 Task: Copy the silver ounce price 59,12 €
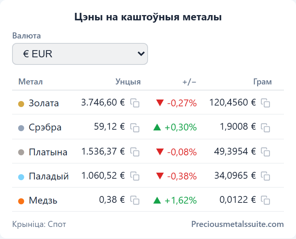[135, 127]
